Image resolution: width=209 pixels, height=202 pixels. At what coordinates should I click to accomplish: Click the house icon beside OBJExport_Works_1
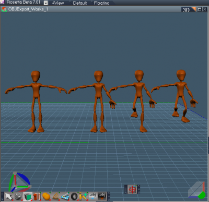click(x=4, y=9)
